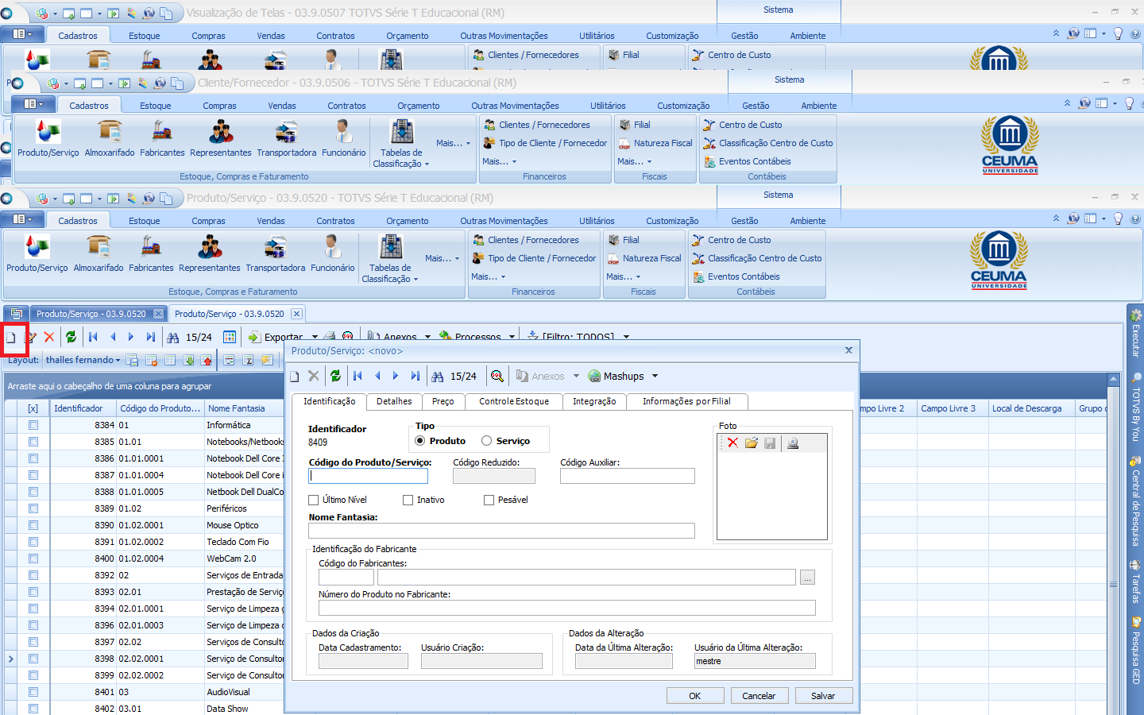Click new record icon in Produto/Serviço dialog
1144x715 pixels.
point(295,377)
